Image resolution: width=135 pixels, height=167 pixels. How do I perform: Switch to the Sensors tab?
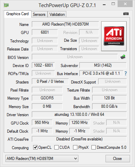(39, 14)
